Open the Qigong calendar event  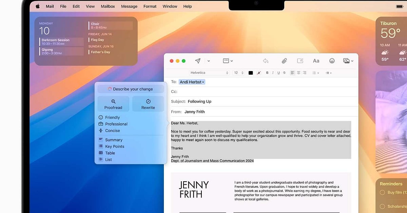click(61, 51)
